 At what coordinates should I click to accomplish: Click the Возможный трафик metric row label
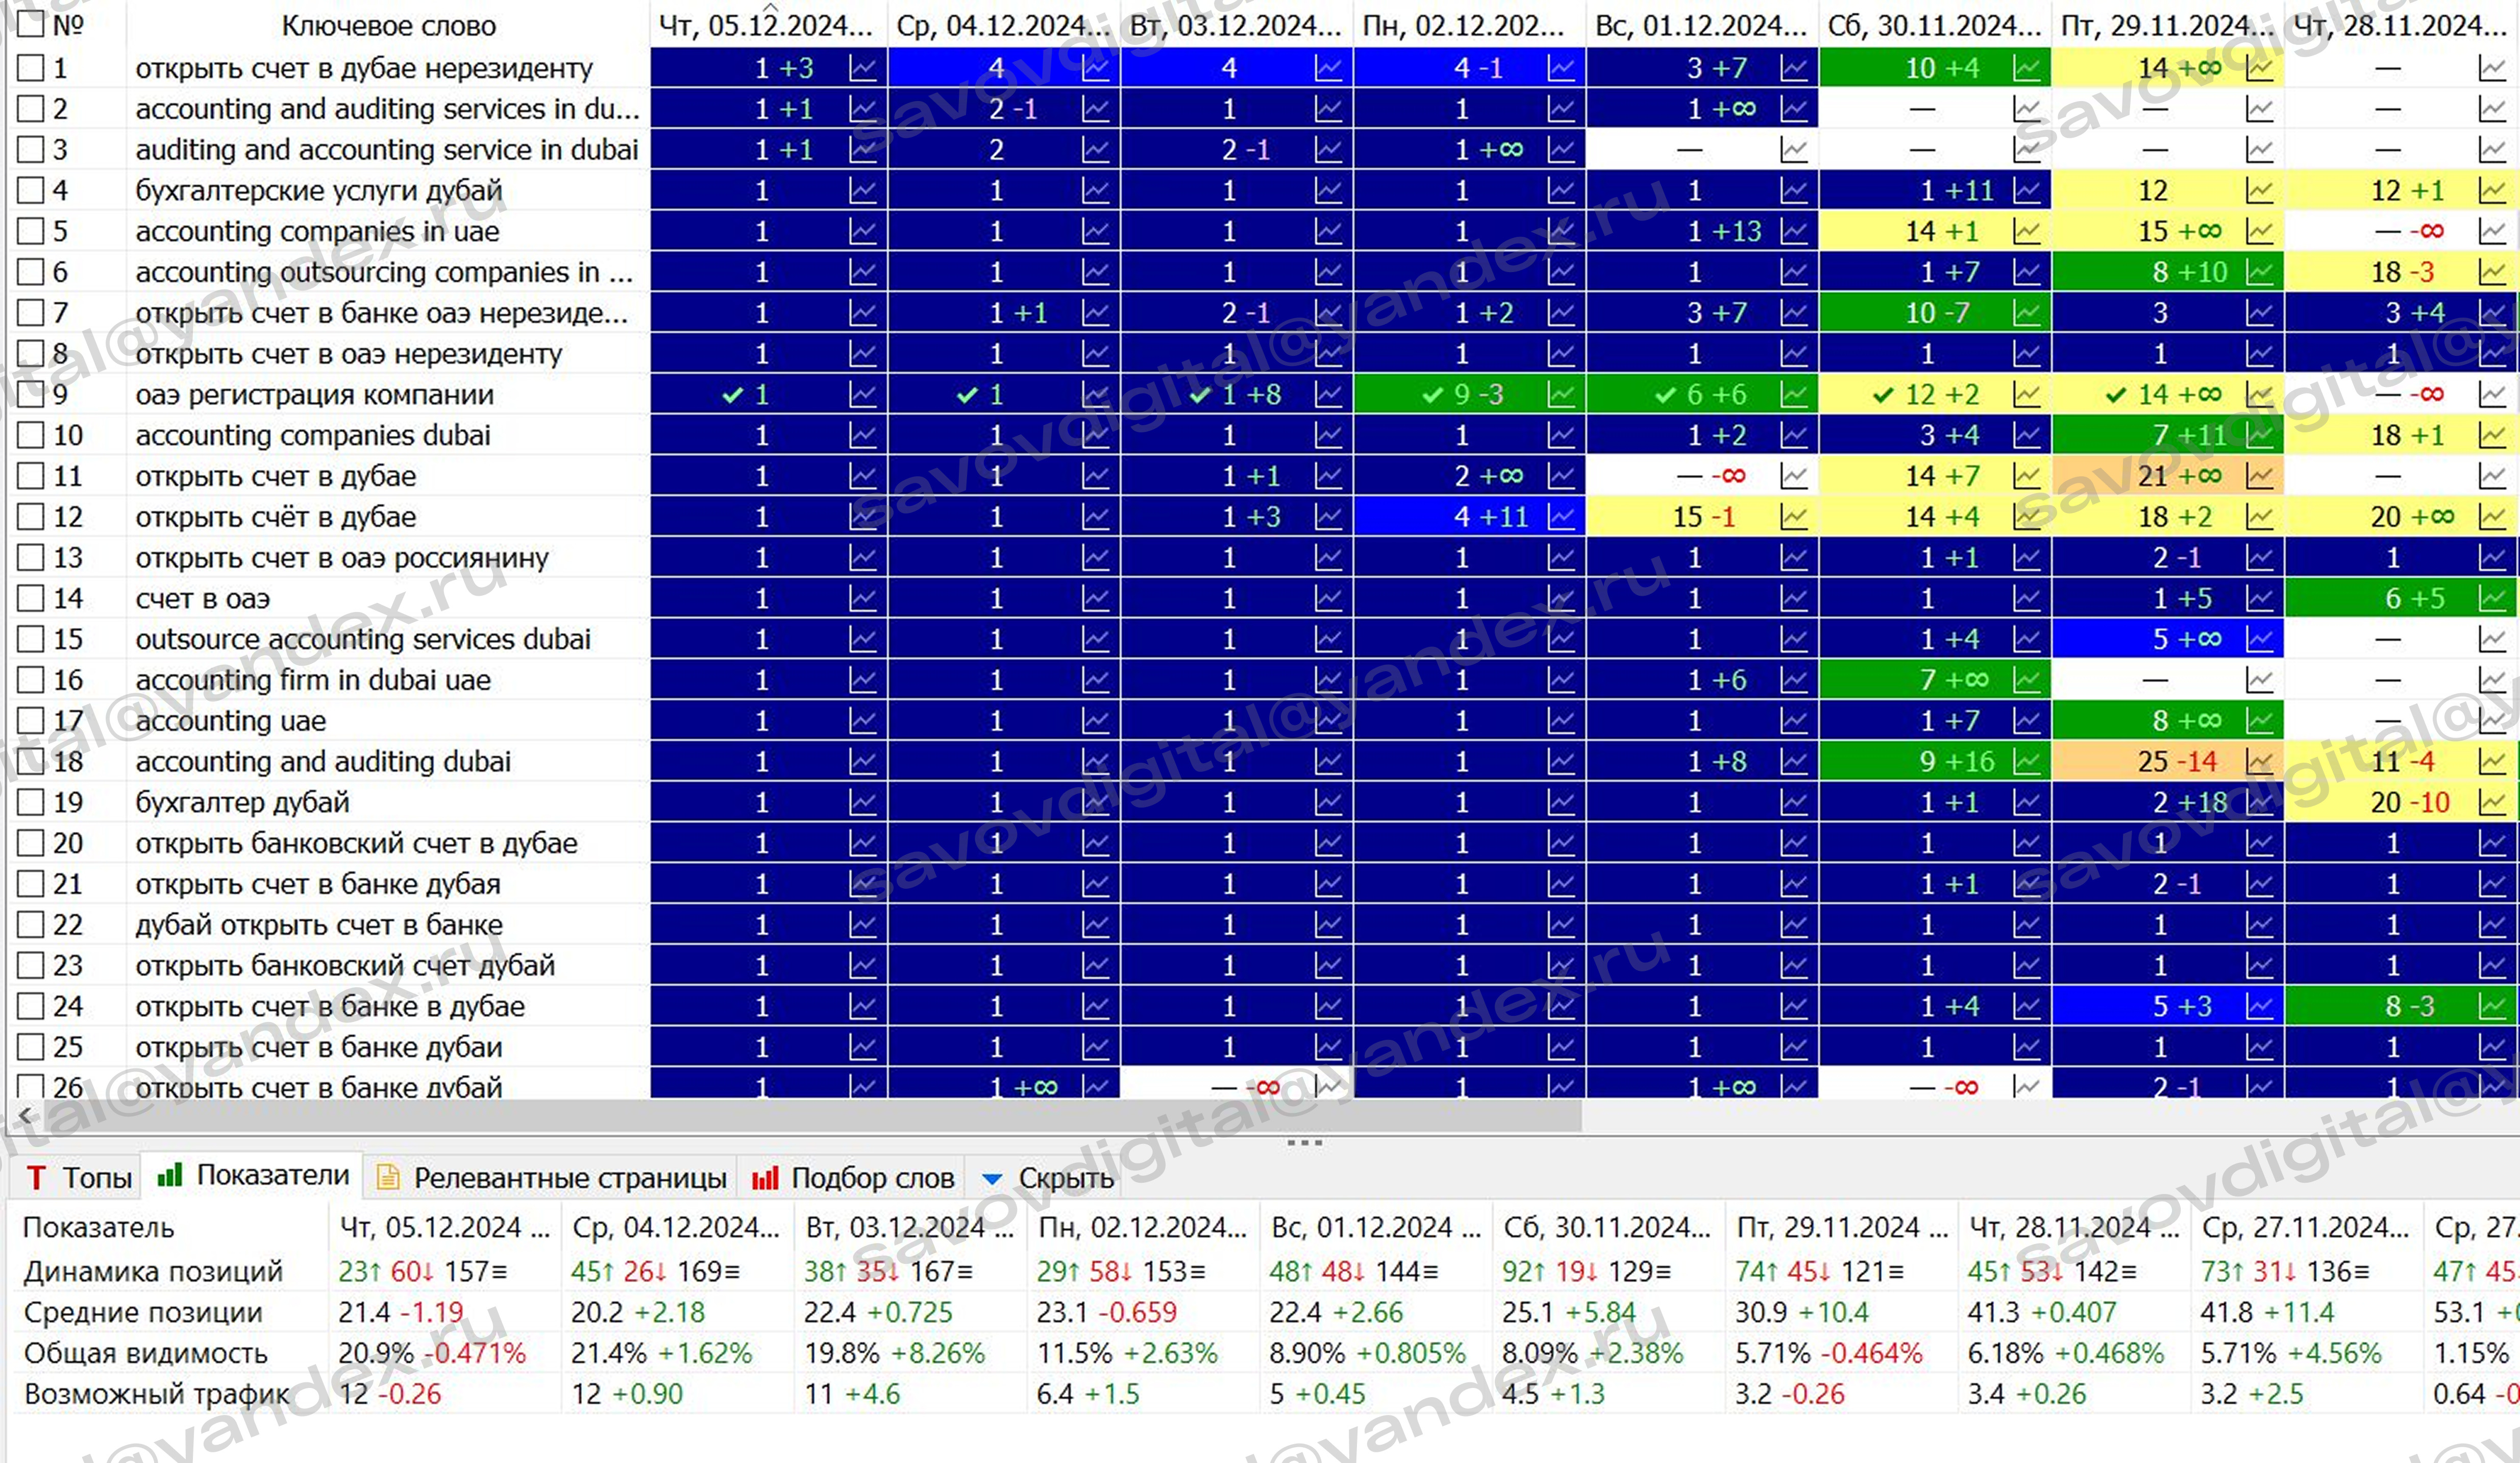[x=156, y=1394]
